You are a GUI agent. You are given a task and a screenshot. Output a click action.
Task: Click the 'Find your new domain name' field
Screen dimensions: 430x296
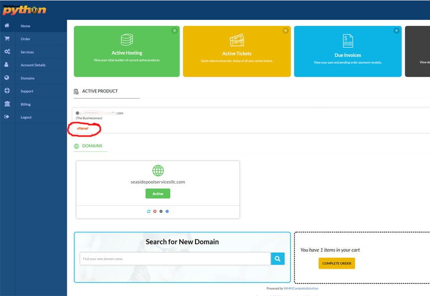click(175, 259)
